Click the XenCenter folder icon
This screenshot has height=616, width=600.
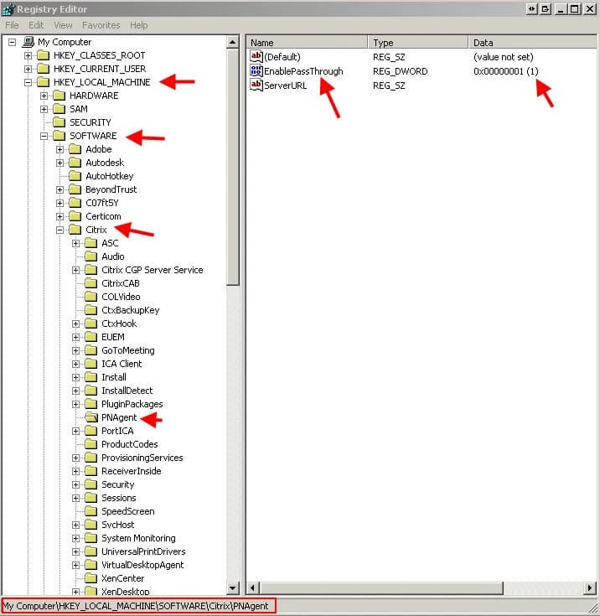coord(91,578)
